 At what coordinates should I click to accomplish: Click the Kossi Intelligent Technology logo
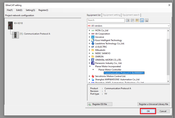click(x=93, y=40)
